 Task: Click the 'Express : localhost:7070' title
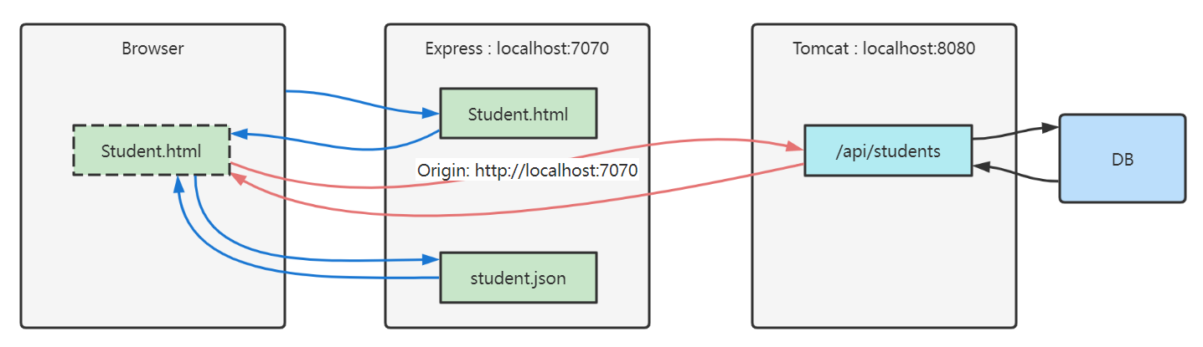[x=517, y=48]
